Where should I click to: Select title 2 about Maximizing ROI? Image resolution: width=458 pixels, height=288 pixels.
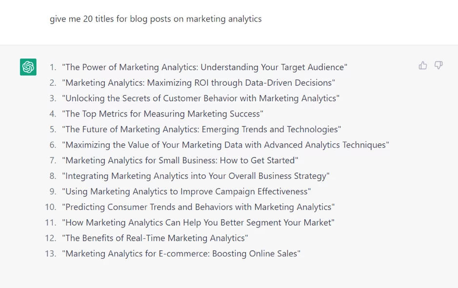[199, 82]
